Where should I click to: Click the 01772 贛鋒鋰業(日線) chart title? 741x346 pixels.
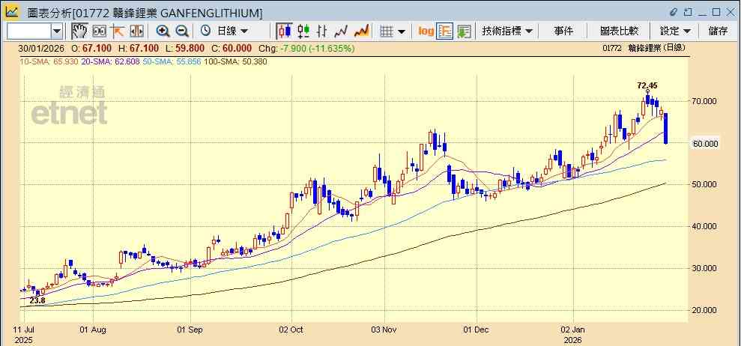point(644,48)
